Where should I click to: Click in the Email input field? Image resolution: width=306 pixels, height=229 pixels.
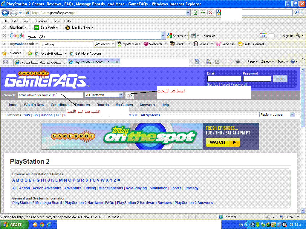[224, 79]
